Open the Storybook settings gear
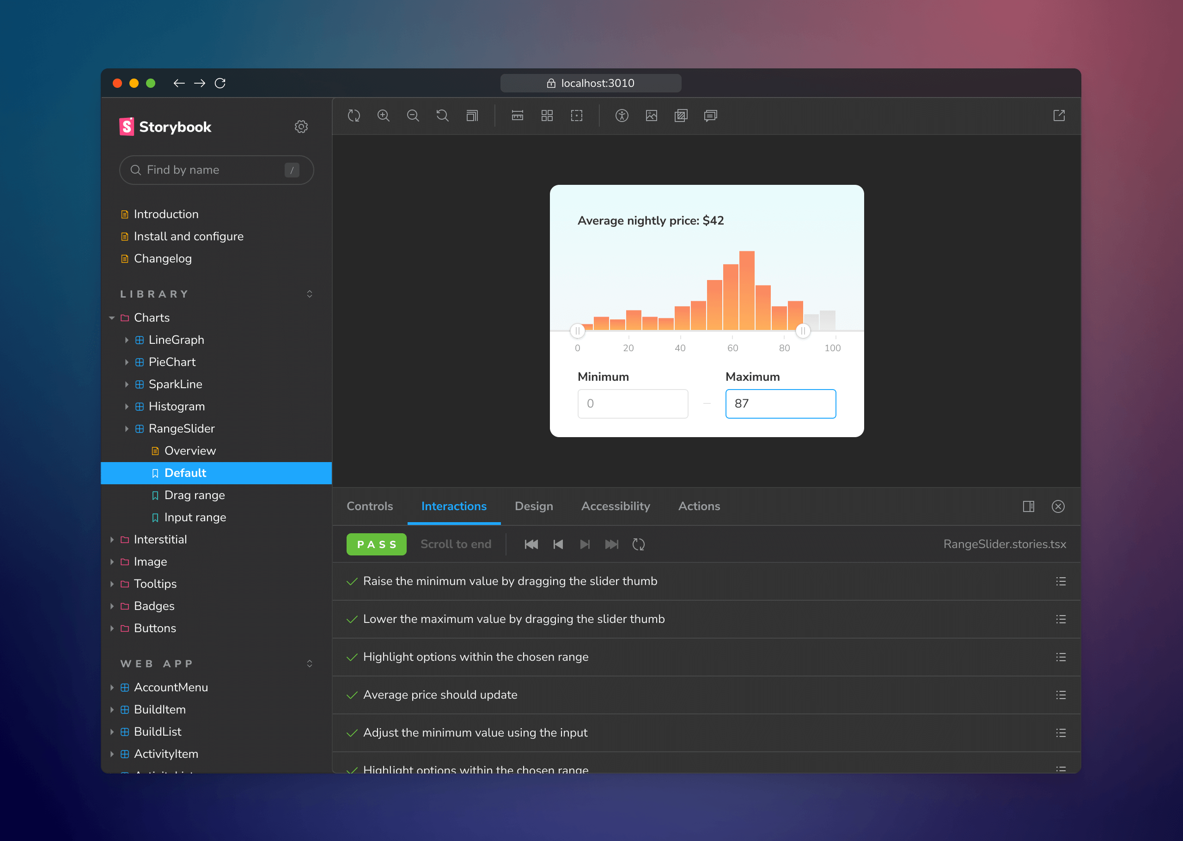 301,127
